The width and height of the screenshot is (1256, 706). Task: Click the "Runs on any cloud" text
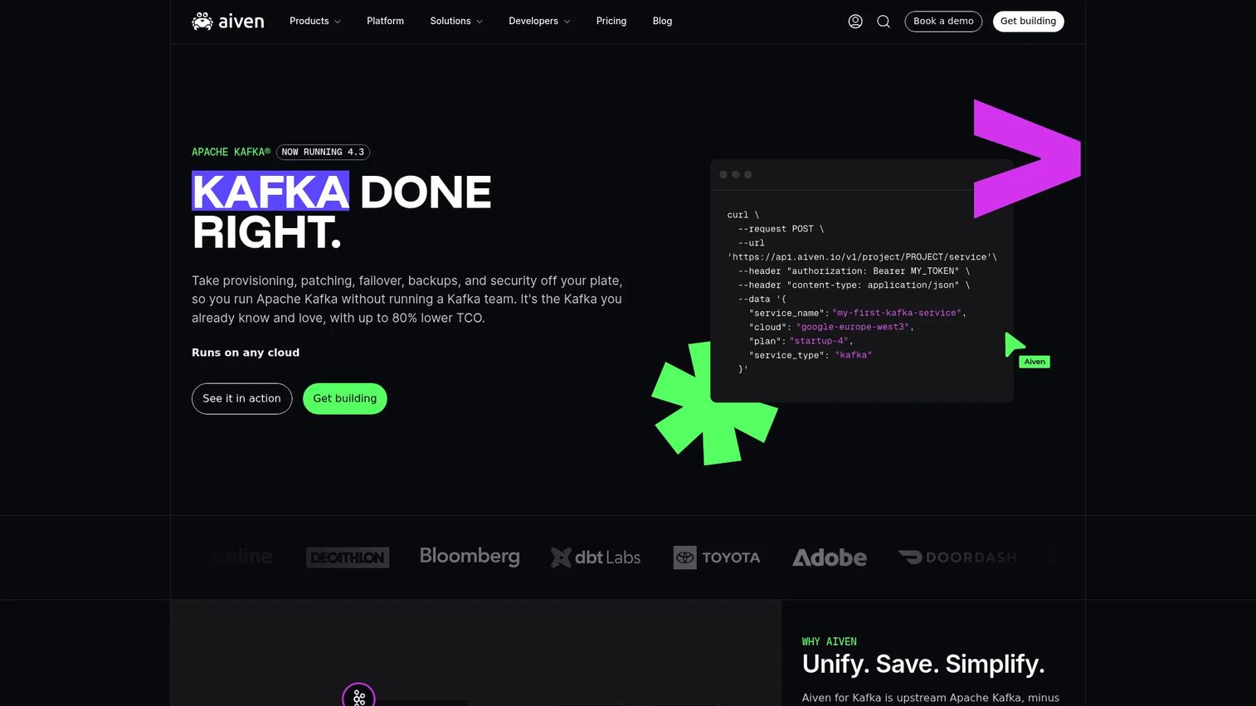tap(246, 353)
